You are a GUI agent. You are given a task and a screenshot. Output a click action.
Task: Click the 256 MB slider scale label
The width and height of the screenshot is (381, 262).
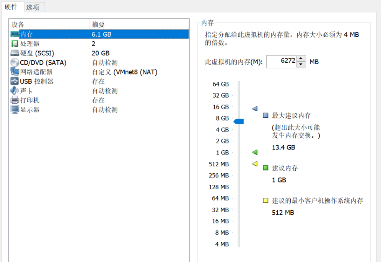[x=219, y=176]
